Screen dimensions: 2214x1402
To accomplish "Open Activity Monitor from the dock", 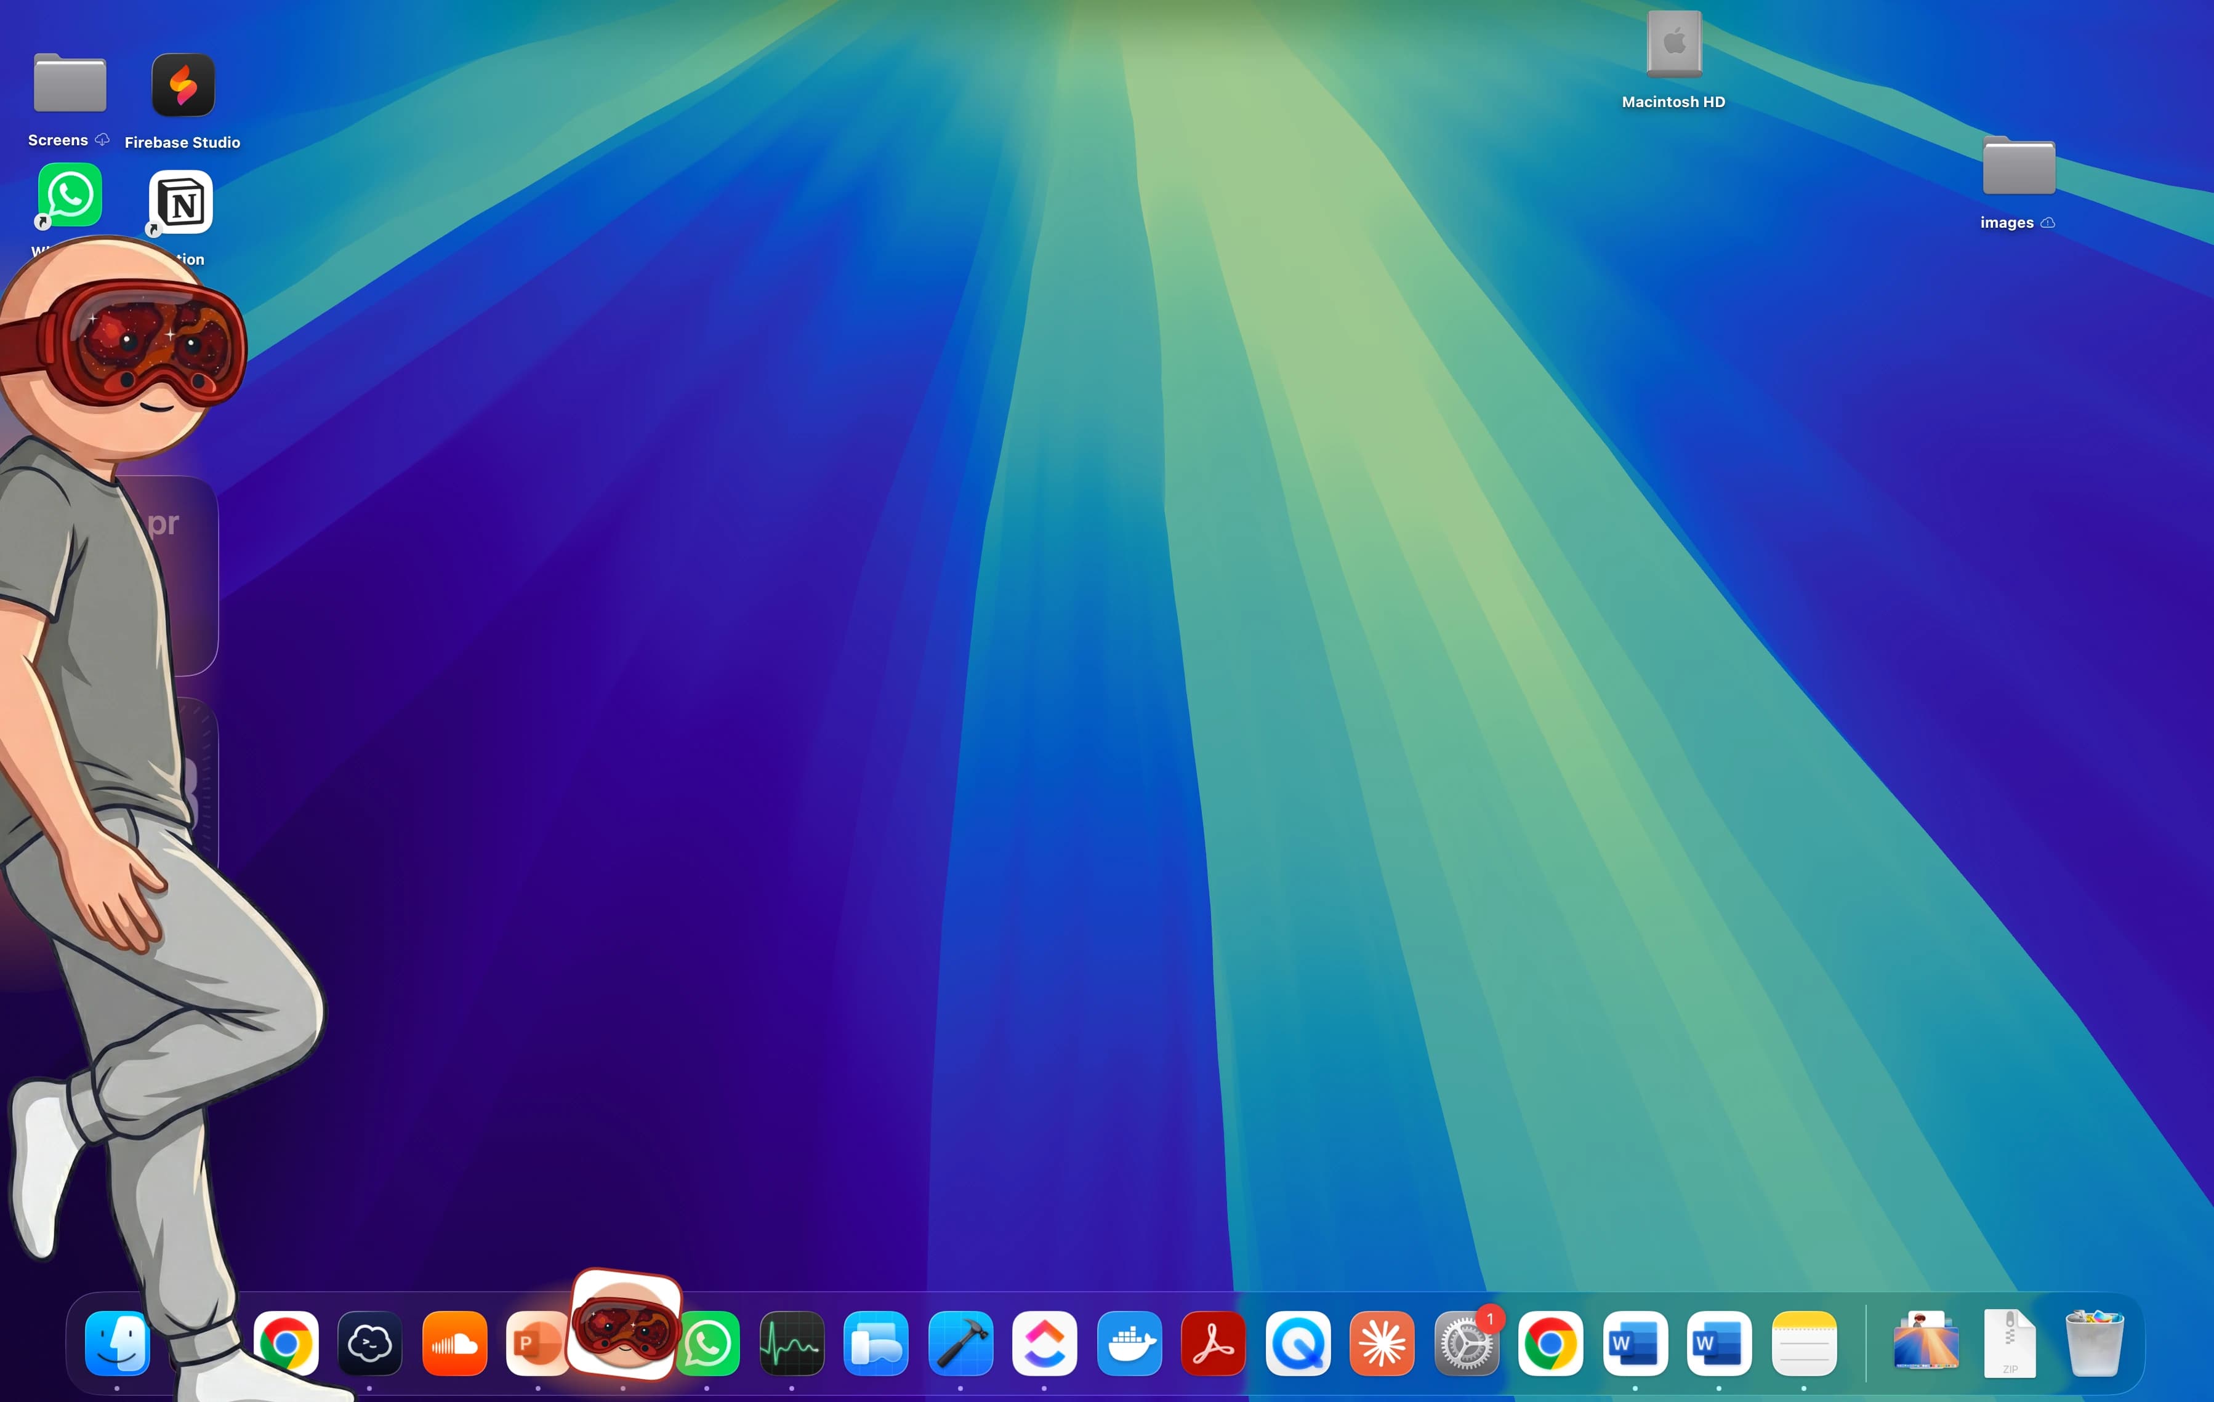I will (792, 1343).
